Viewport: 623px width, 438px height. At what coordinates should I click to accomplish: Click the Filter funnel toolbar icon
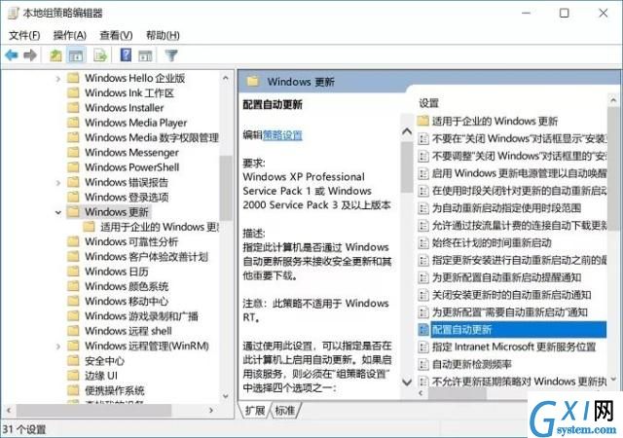171,55
